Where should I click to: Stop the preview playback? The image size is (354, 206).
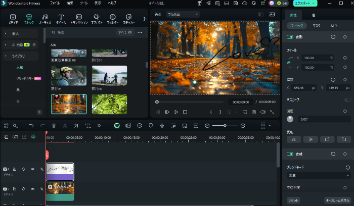tap(185, 112)
